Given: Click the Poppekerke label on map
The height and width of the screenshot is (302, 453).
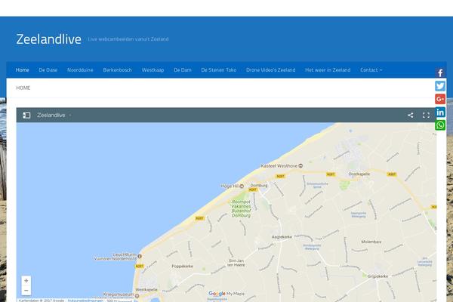Looking at the screenshot, I should [182, 267].
